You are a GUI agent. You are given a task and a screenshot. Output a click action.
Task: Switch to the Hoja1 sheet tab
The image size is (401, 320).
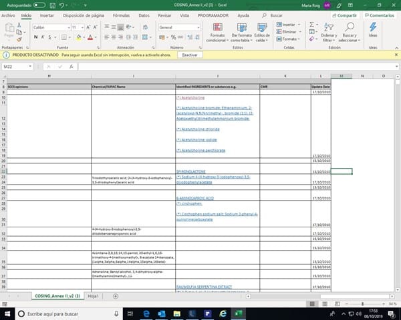(x=93, y=295)
